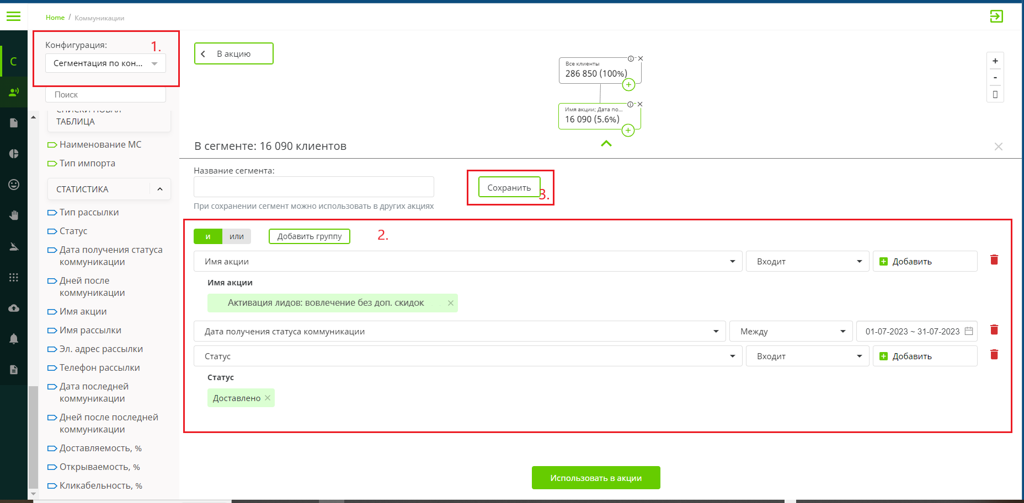1024x503 pixels.
Task: Add child node to 16 090 segment
Action: pos(628,131)
